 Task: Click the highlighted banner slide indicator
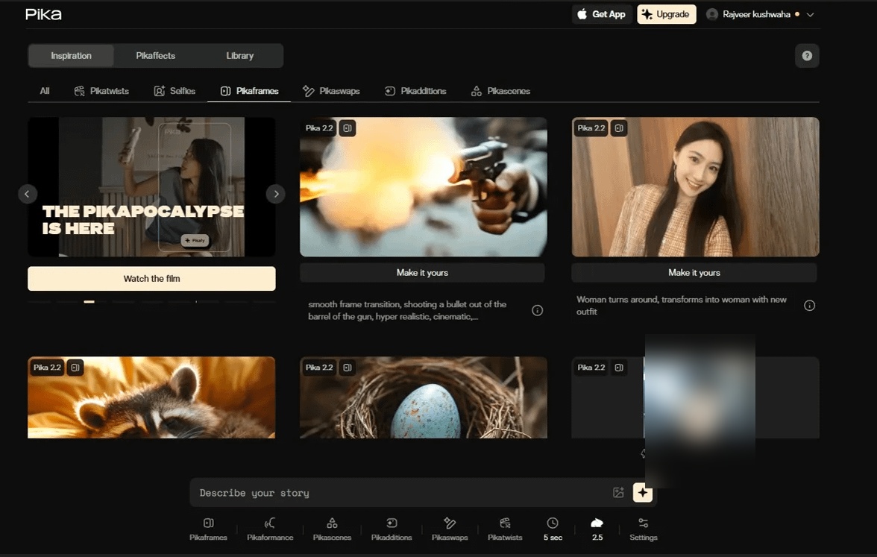tap(89, 302)
